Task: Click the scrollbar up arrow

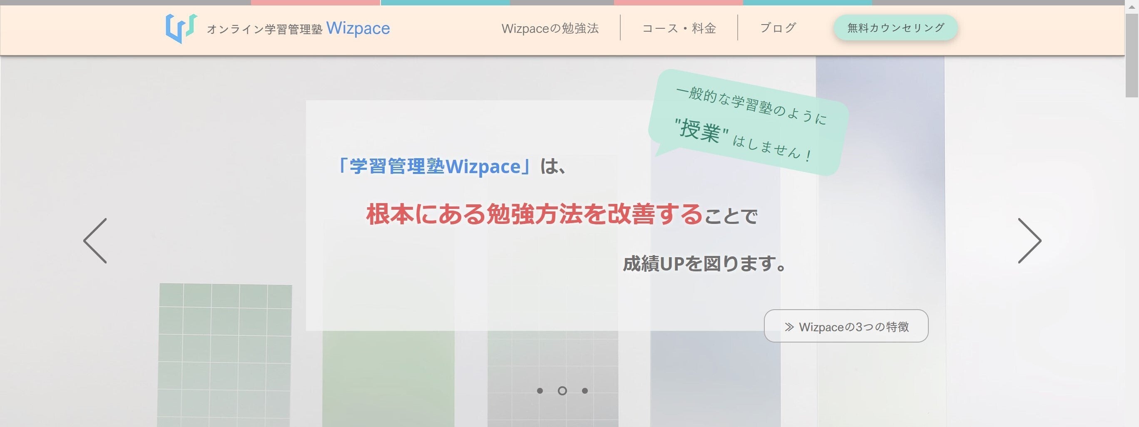Action: pyautogui.click(x=1132, y=7)
